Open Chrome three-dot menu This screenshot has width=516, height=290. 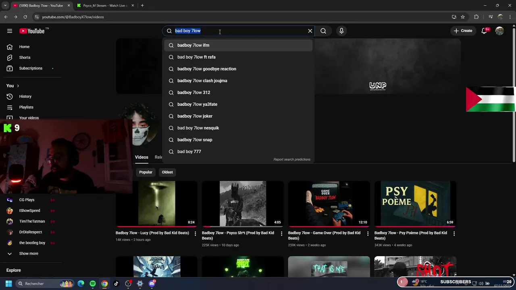511,17
